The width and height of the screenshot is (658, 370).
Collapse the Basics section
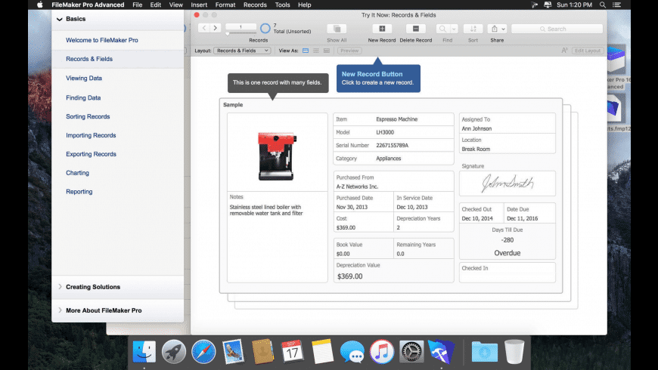click(x=60, y=19)
